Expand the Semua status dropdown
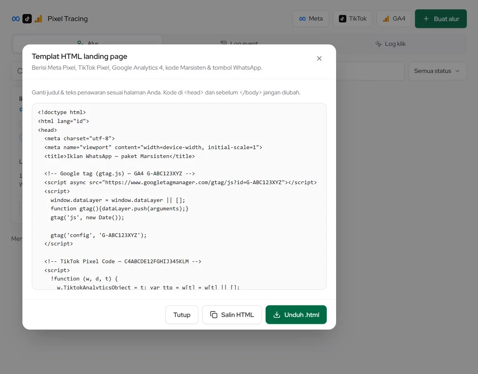Viewport: 478px width, 374px height. click(437, 71)
